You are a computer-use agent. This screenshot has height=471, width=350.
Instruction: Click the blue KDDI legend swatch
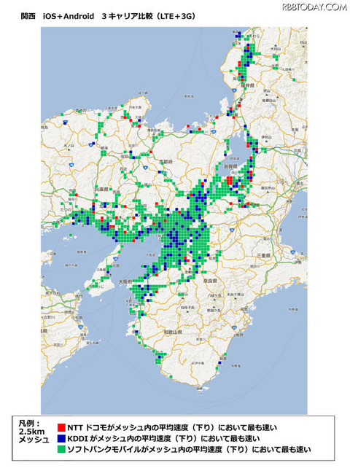click(x=61, y=438)
